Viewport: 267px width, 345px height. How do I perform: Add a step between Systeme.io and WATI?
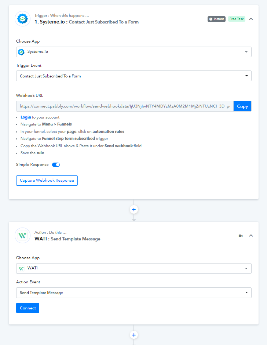[x=134, y=210]
